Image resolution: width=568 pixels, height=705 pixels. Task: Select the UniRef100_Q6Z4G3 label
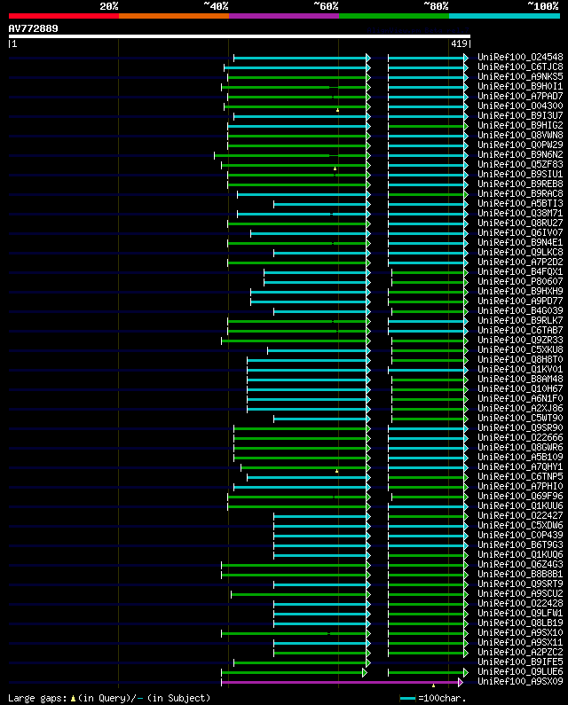pyautogui.click(x=520, y=565)
